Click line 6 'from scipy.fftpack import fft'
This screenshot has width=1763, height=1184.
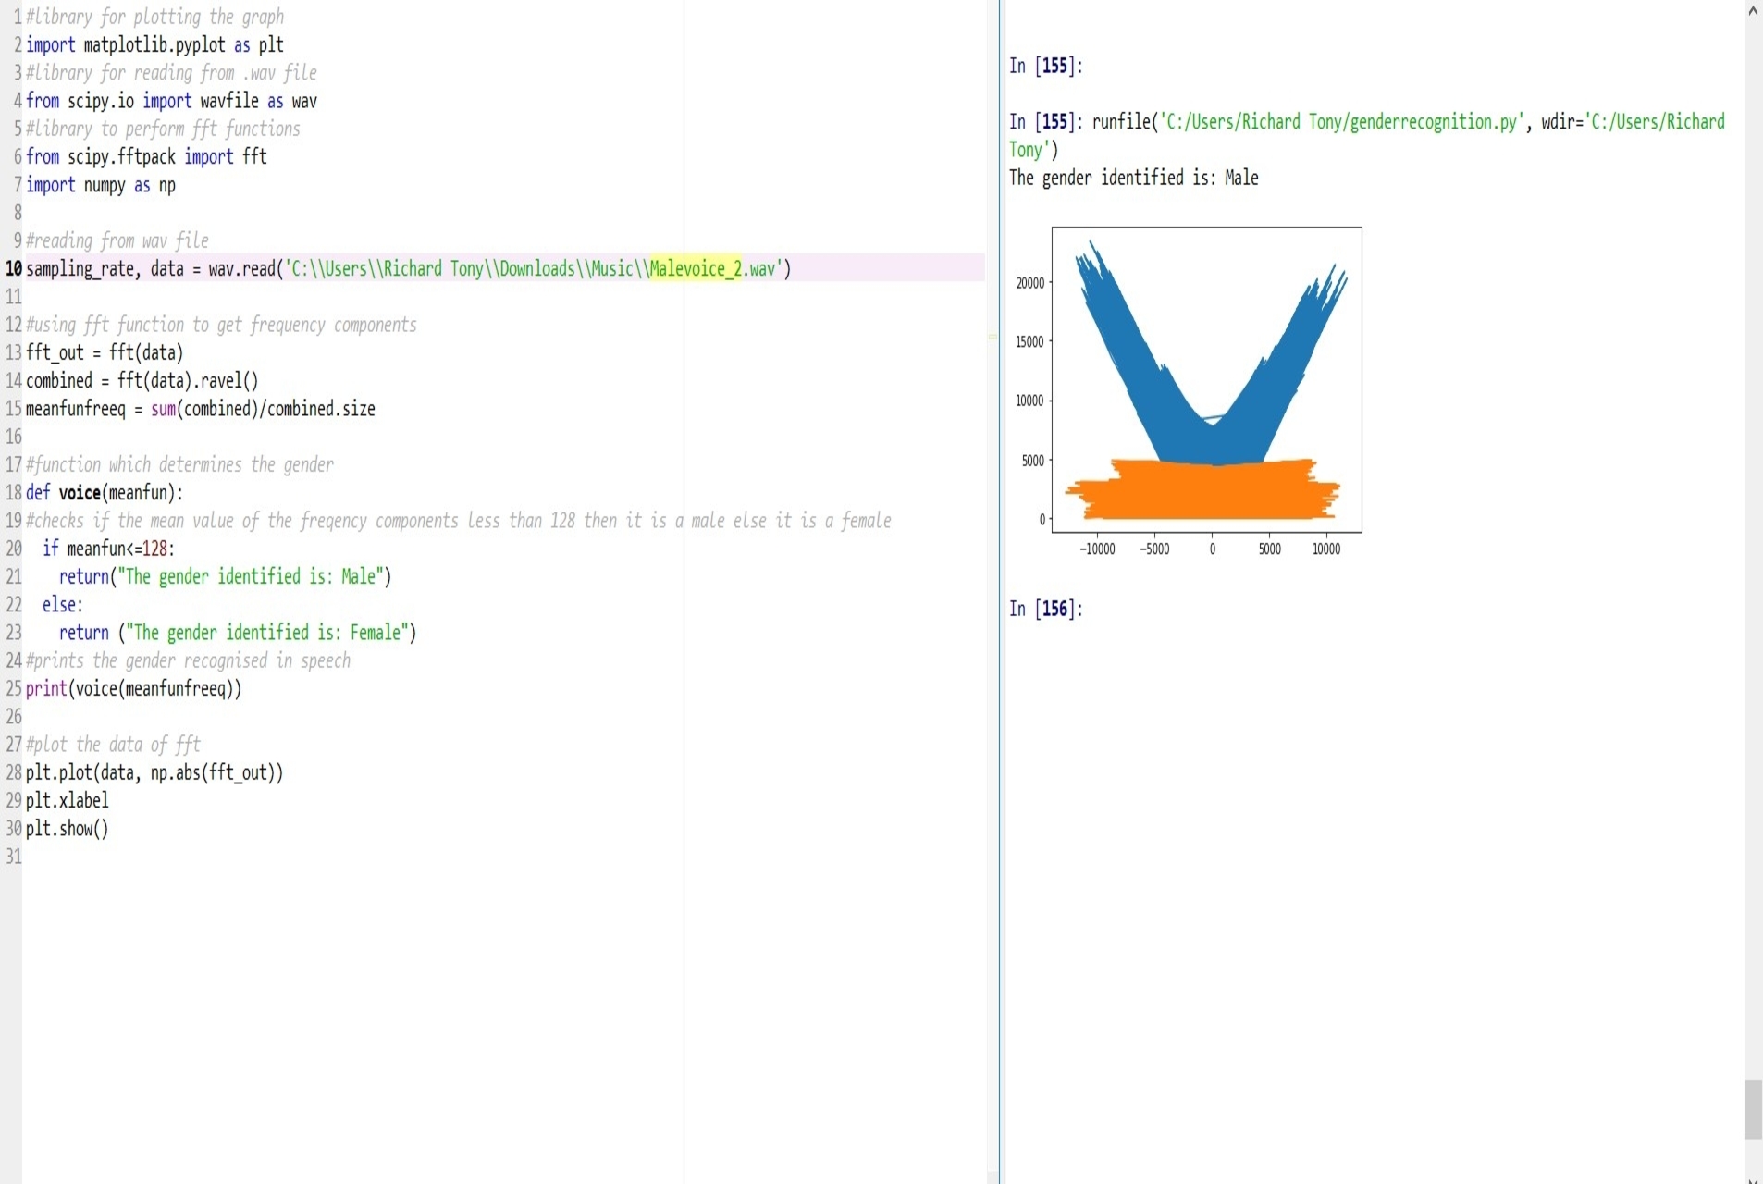pyautogui.click(x=146, y=156)
